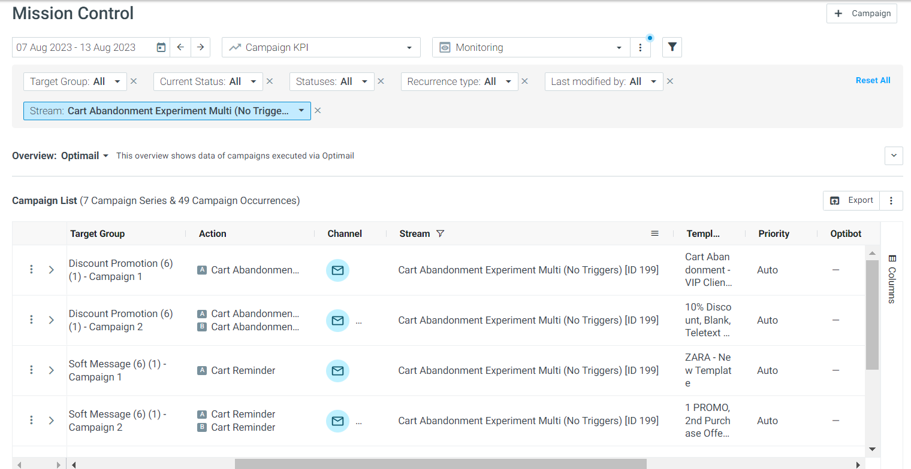Open row options for Discount Promotion Campaign 1
The image size is (911, 469).
tap(31, 270)
